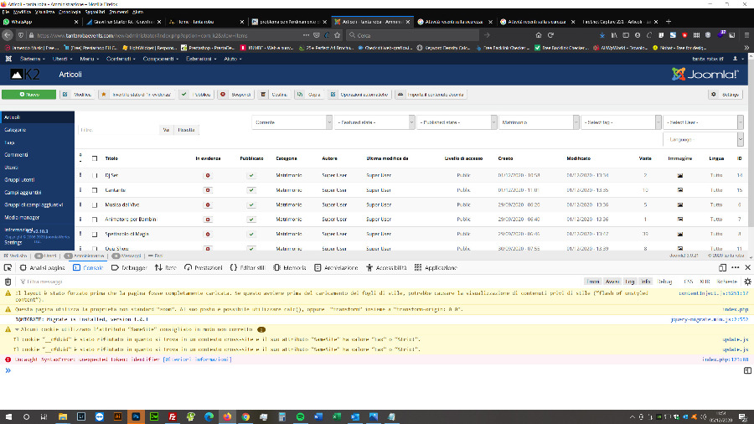Open the DevTools three-dot options menu
The width and height of the screenshot is (754, 424).
point(736,268)
